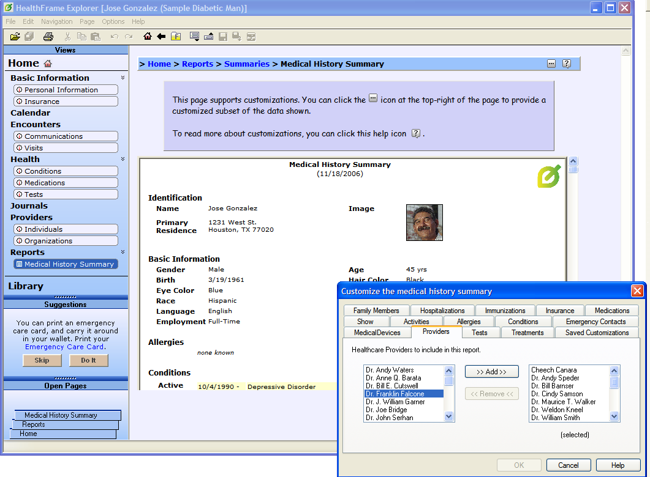This screenshot has height=477, width=650.
Task: Click the print toolbar icon
Action: (x=48, y=37)
